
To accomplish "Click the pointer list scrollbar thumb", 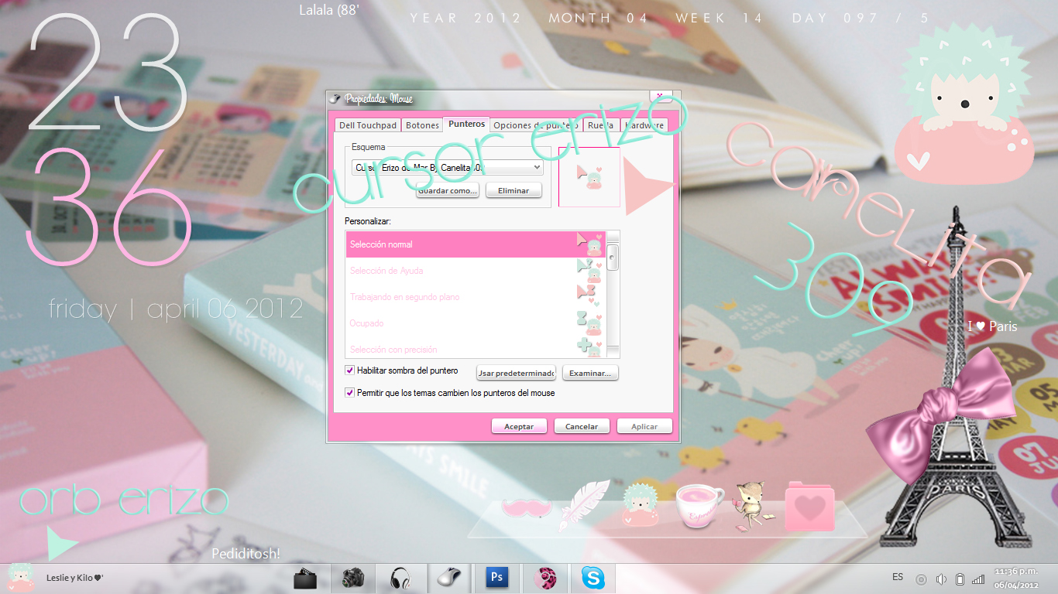I will [613, 257].
